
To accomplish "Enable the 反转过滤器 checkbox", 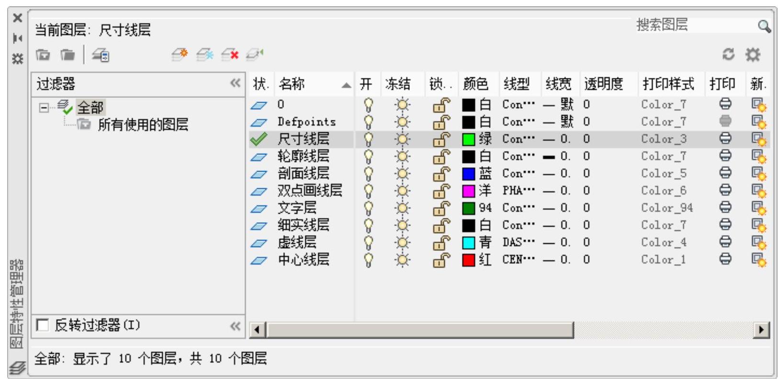I will pyautogui.click(x=43, y=325).
